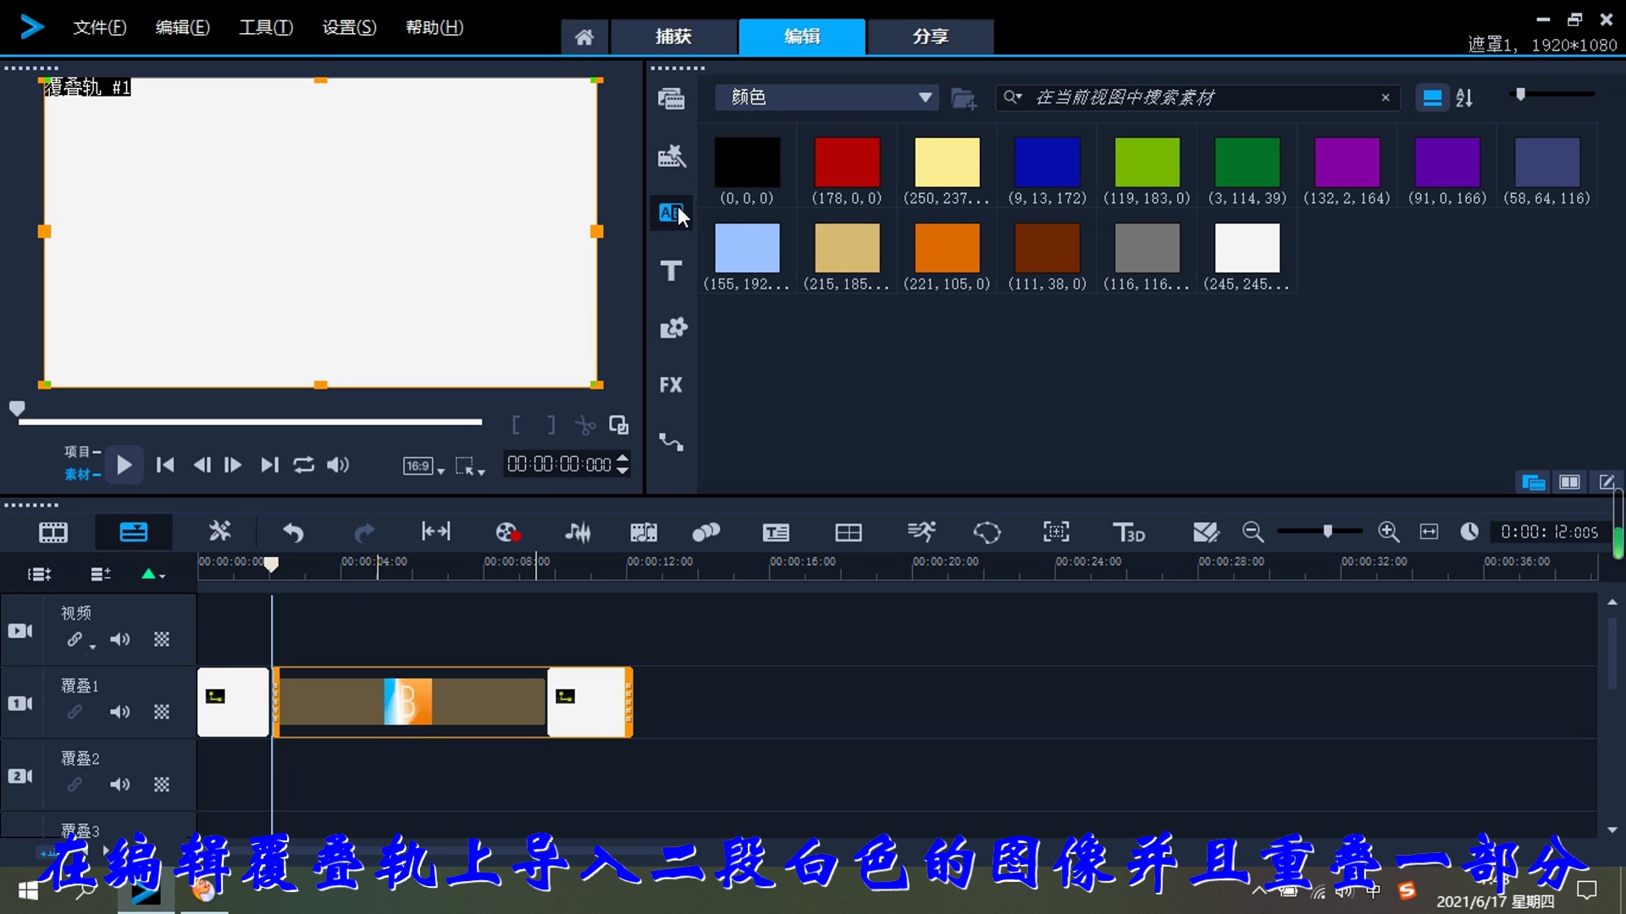Open the 编辑(E) menu
This screenshot has width=1626, height=914.
(182, 27)
